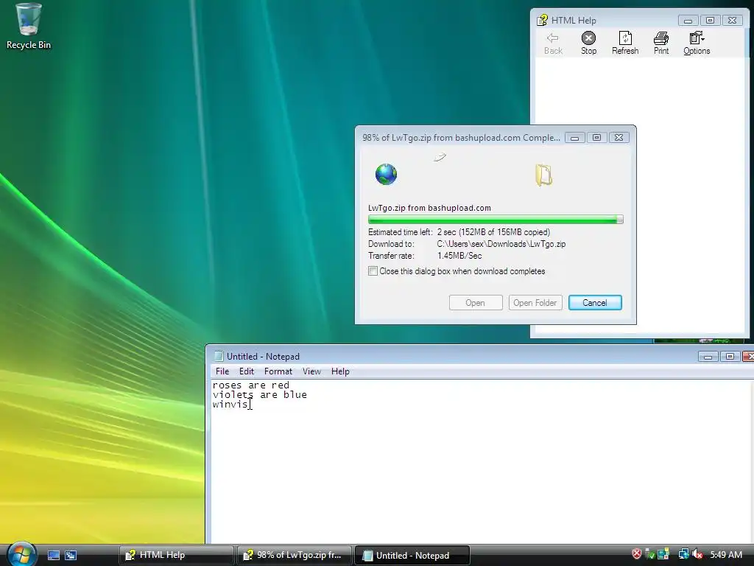The width and height of the screenshot is (754, 566).
Task: Open the Windows Start orb
Action: click(21, 554)
